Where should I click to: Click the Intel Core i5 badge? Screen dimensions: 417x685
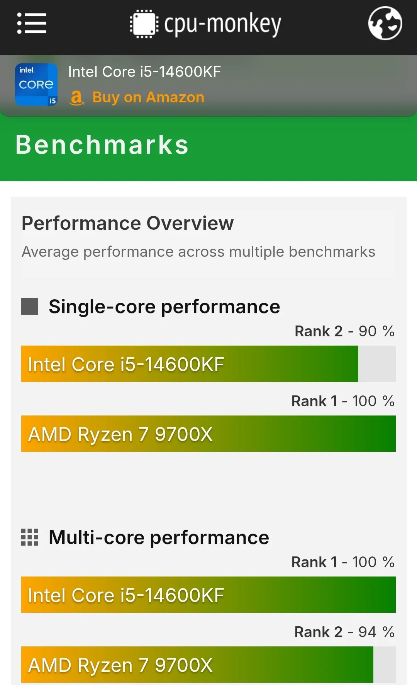[x=36, y=85]
